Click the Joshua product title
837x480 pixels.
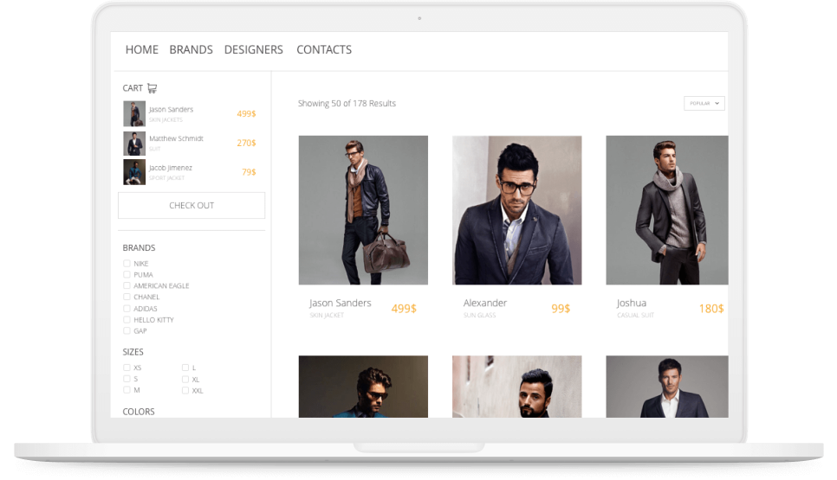click(x=632, y=303)
